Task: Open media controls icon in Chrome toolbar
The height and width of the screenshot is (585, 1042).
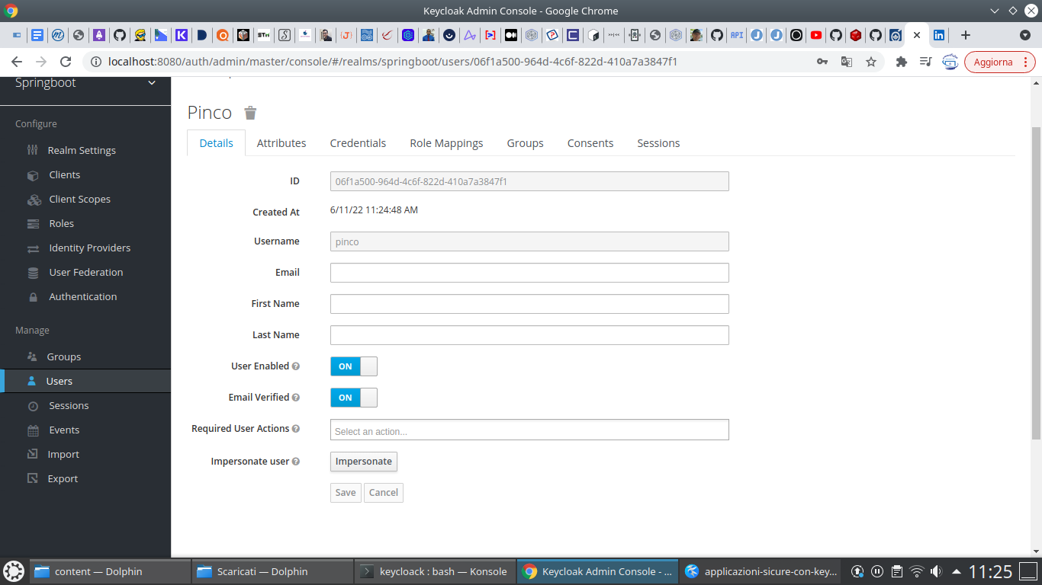Action: point(925,62)
